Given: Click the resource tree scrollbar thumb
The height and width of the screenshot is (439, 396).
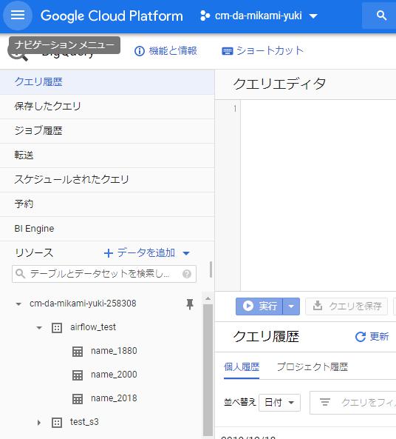Looking at the screenshot, I should pos(208,369).
